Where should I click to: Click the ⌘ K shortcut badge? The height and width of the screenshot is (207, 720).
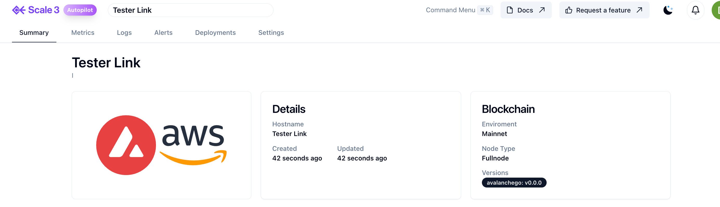pyautogui.click(x=485, y=10)
